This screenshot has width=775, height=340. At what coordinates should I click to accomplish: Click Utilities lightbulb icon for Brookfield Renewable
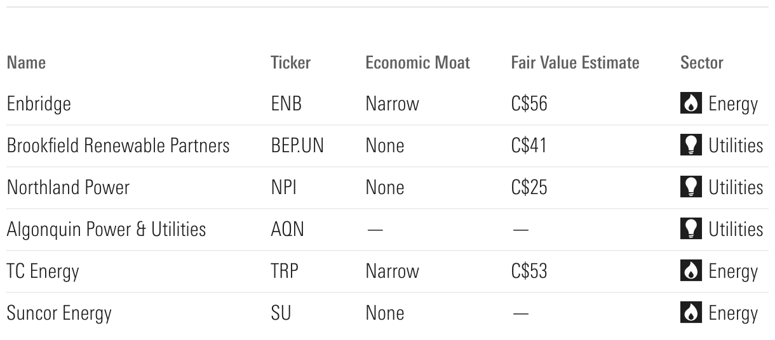click(x=691, y=146)
